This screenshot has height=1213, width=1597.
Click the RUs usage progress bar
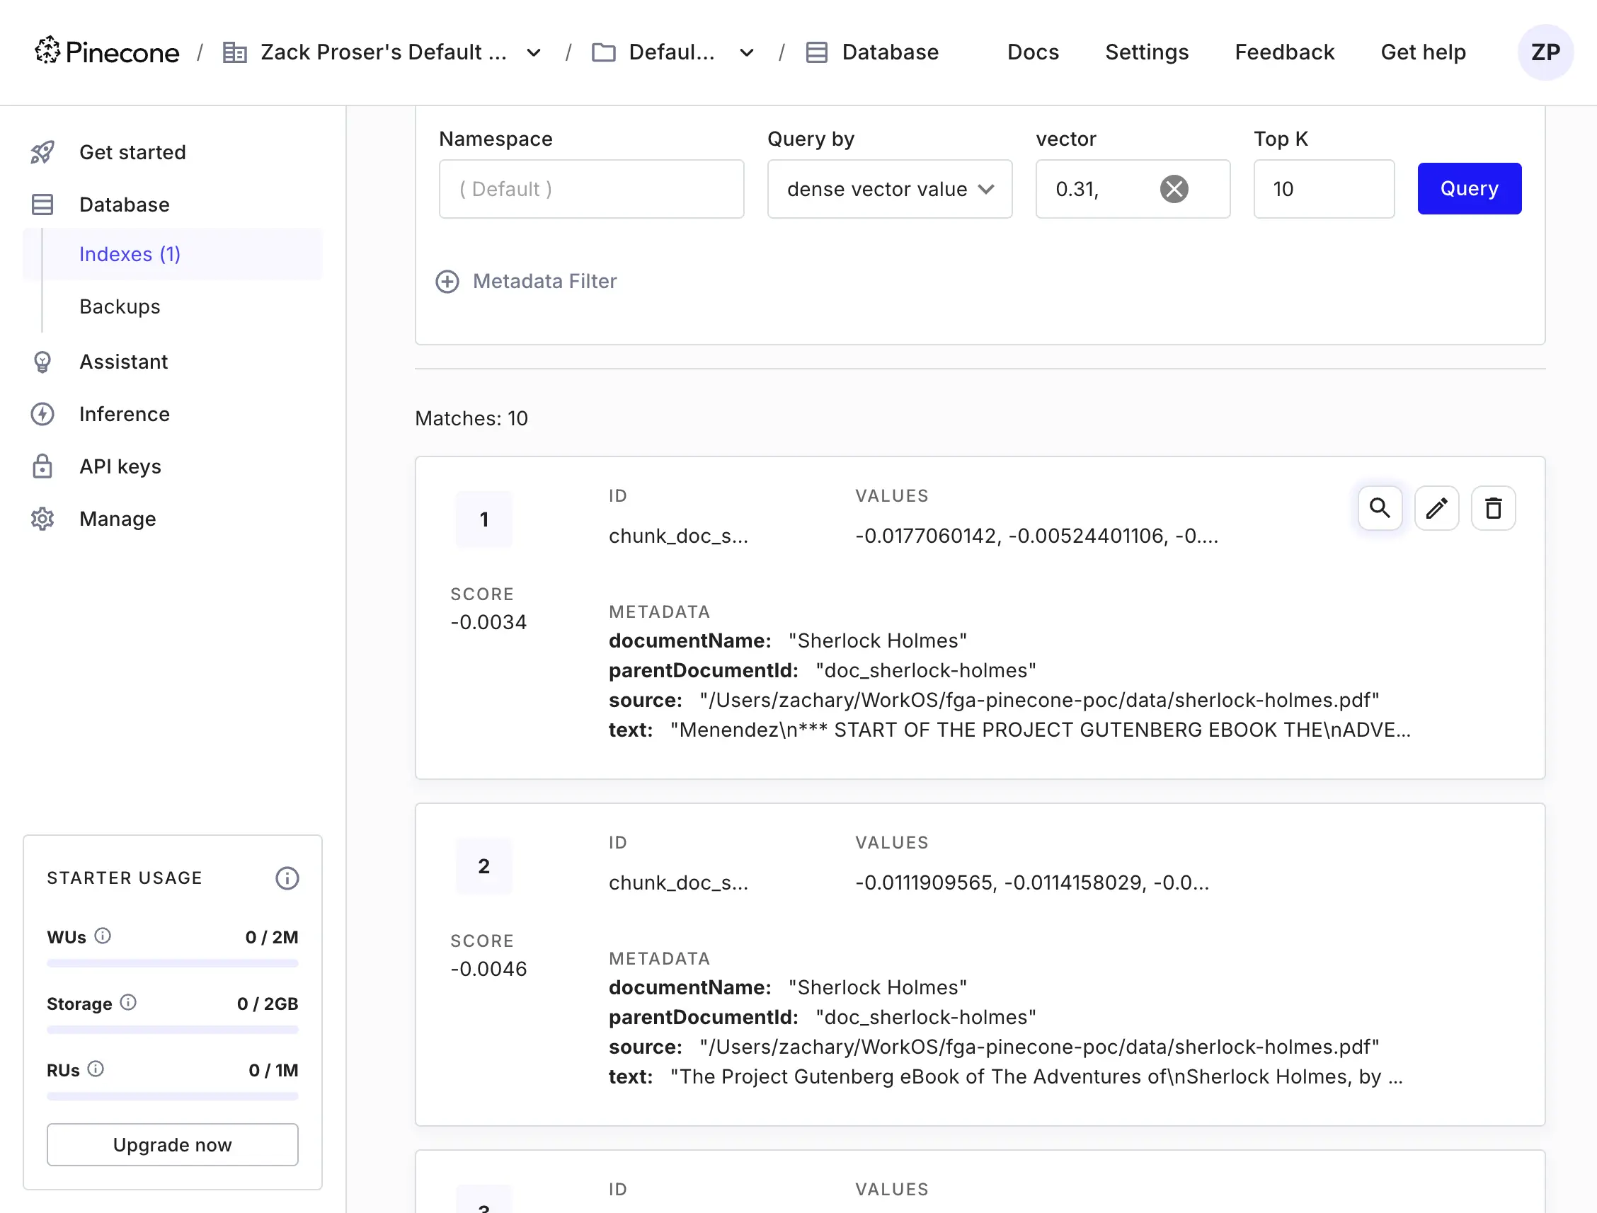pyautogui.click(x=173, y=1096)
